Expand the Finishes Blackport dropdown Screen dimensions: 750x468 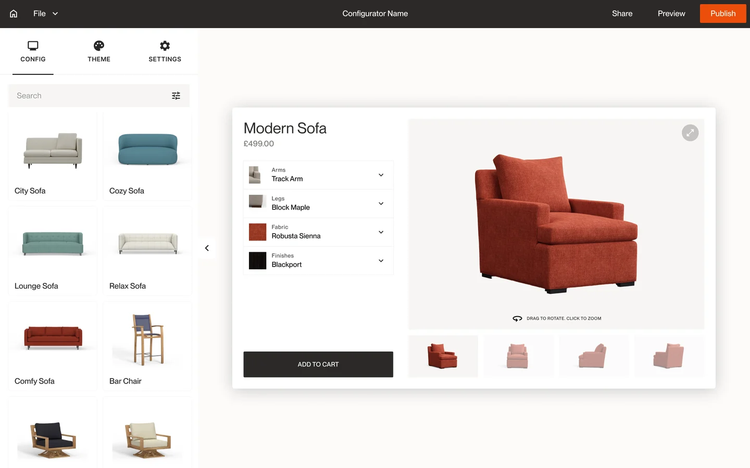click(318, 261)
